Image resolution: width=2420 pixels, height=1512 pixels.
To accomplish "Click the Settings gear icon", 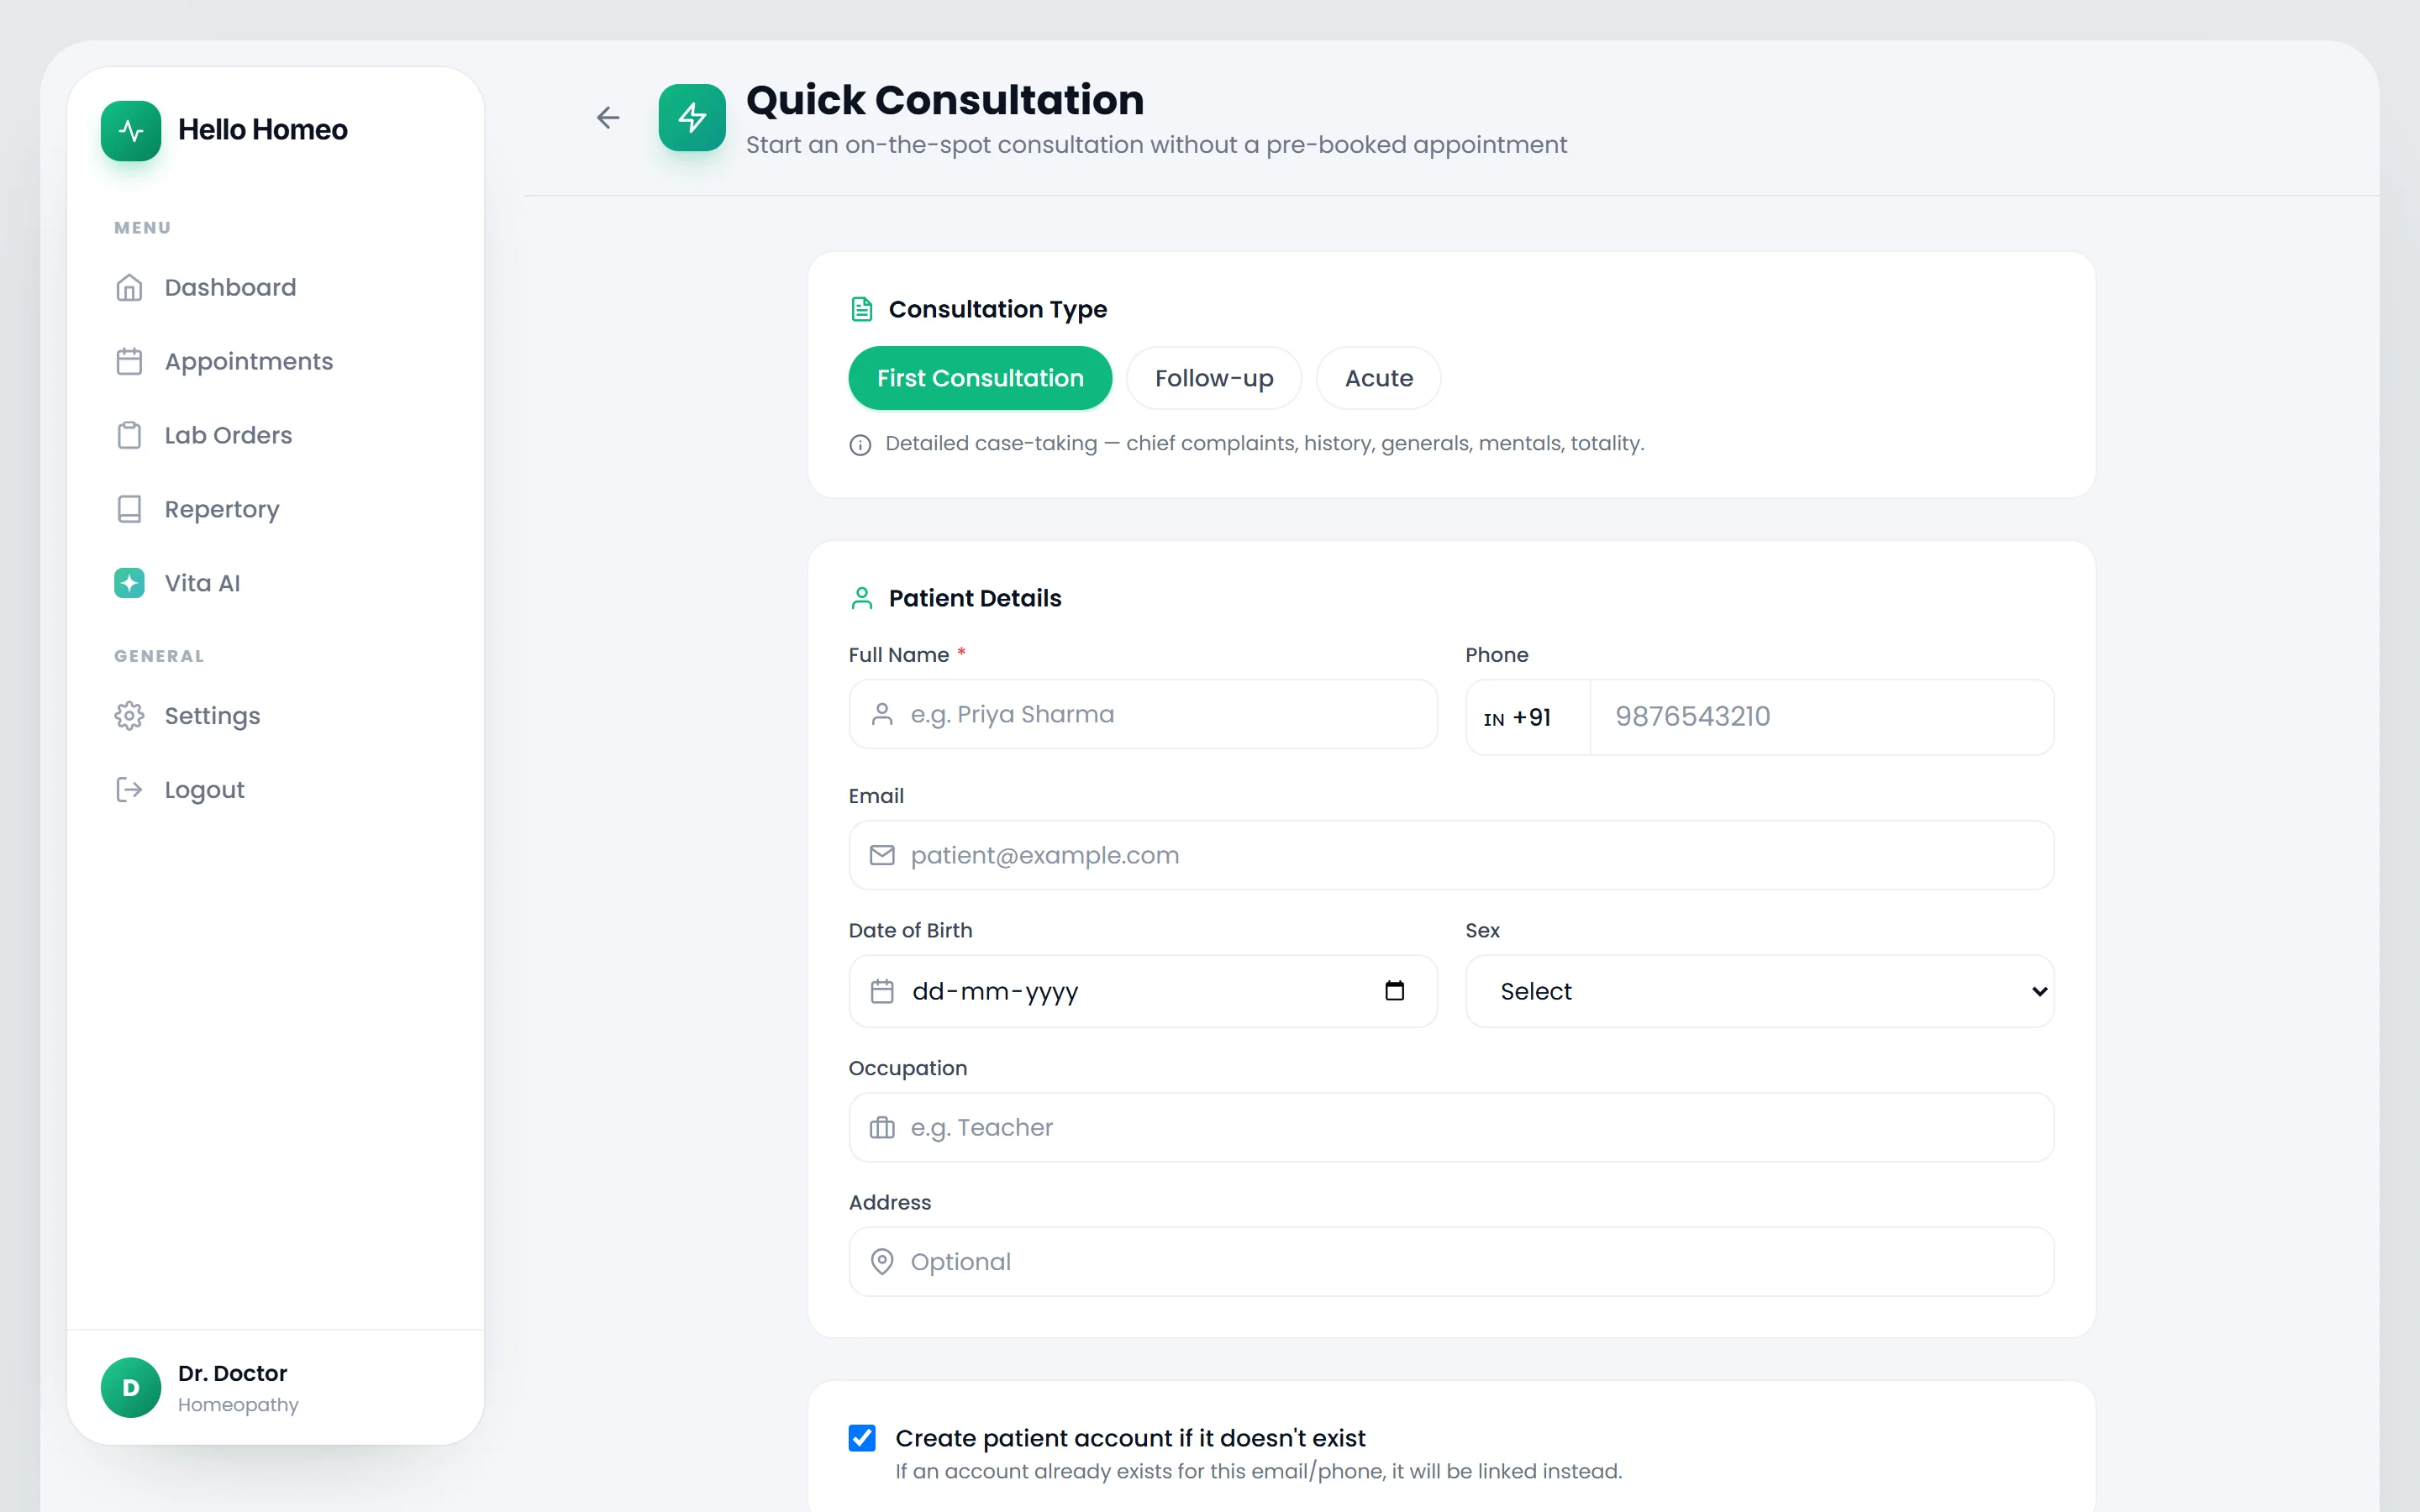I will pos(129,716).
